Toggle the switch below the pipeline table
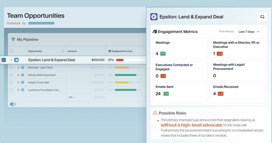Screen dimensions: 272x143 [x=13, y=104]
